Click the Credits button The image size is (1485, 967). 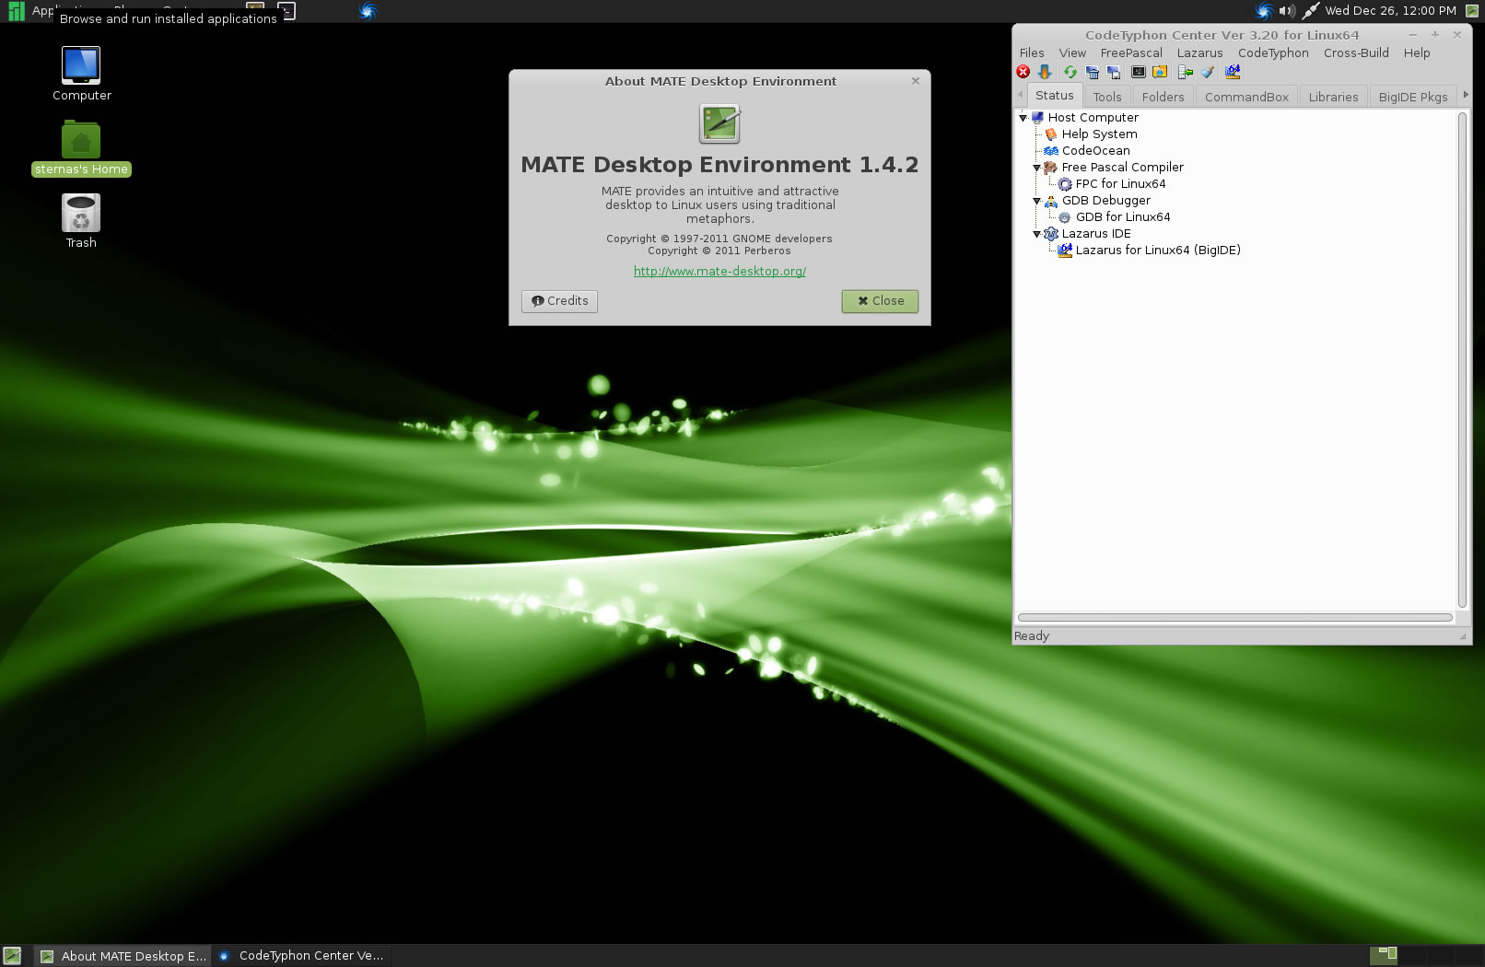point(559,301)
